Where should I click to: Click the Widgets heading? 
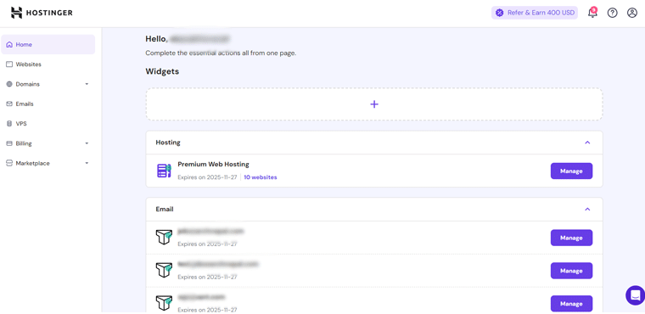point(162,71)
